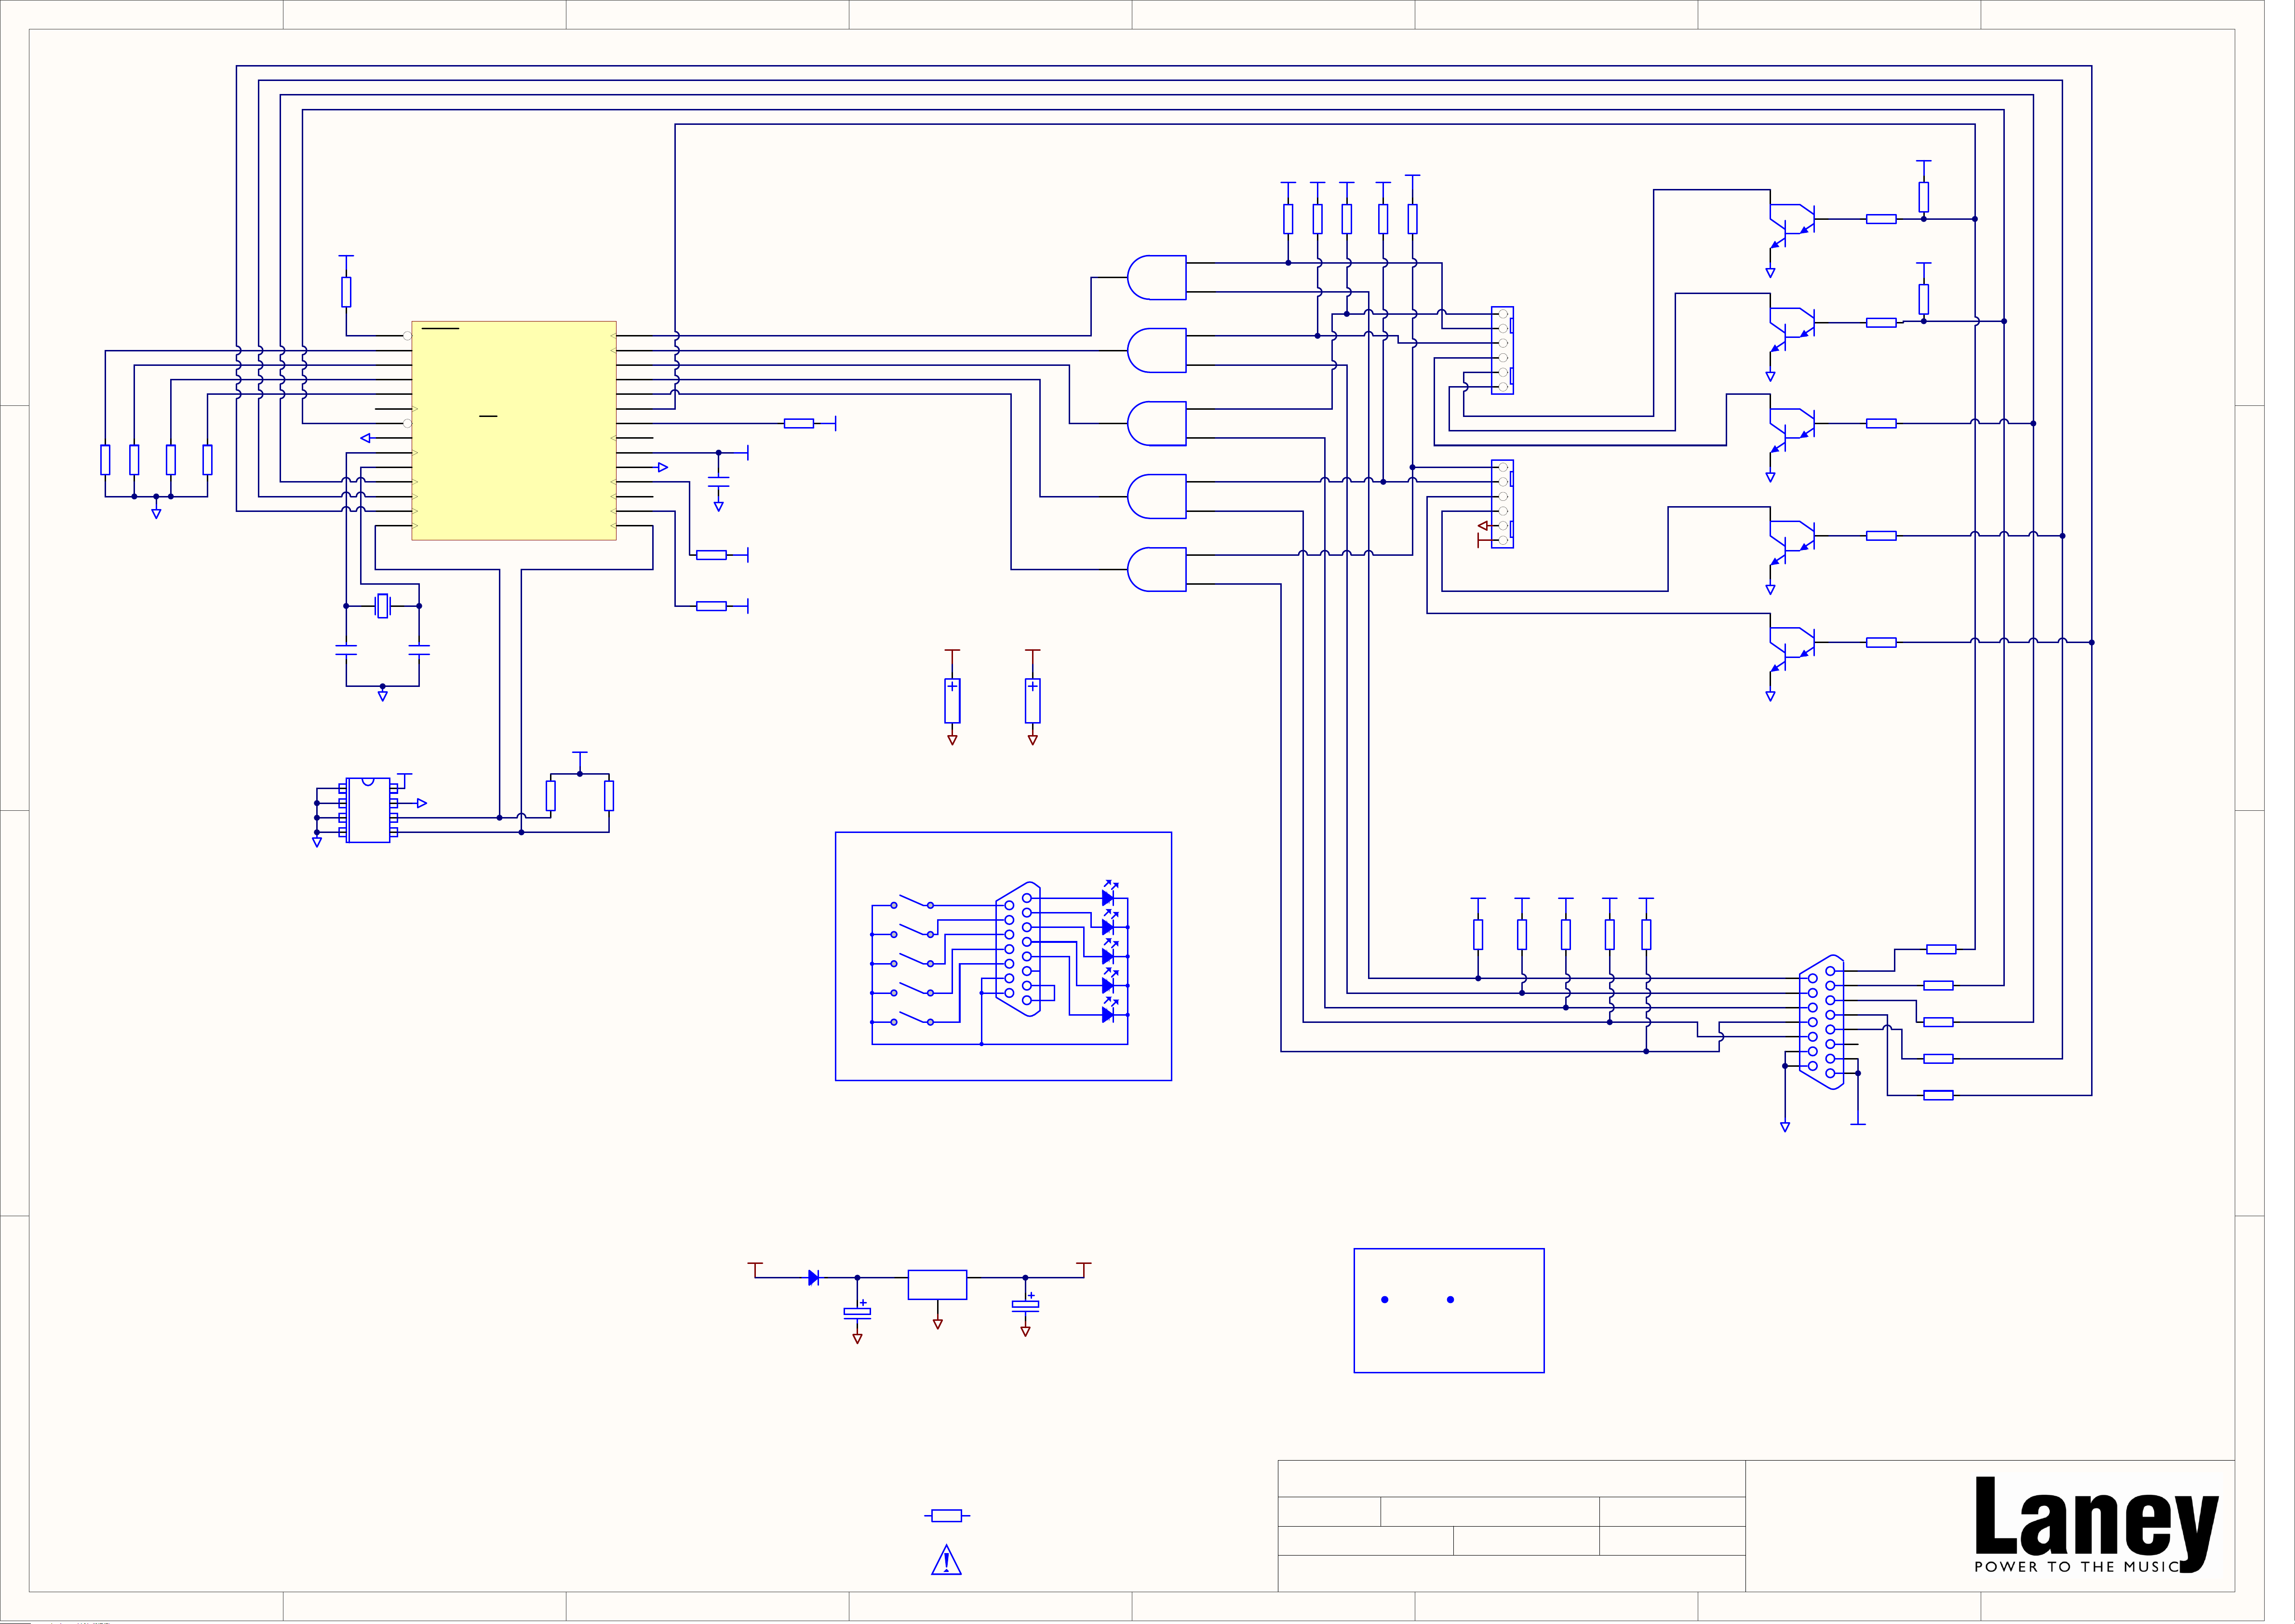Select the pull-up resistor above the yellow IC
This screenshot has width=2295, height=1624.
tap(346, 292)
